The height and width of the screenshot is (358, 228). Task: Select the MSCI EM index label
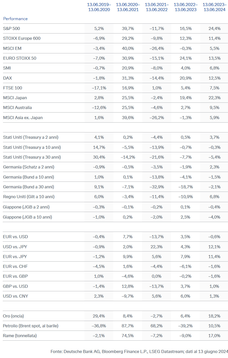(x=12, y=48)
